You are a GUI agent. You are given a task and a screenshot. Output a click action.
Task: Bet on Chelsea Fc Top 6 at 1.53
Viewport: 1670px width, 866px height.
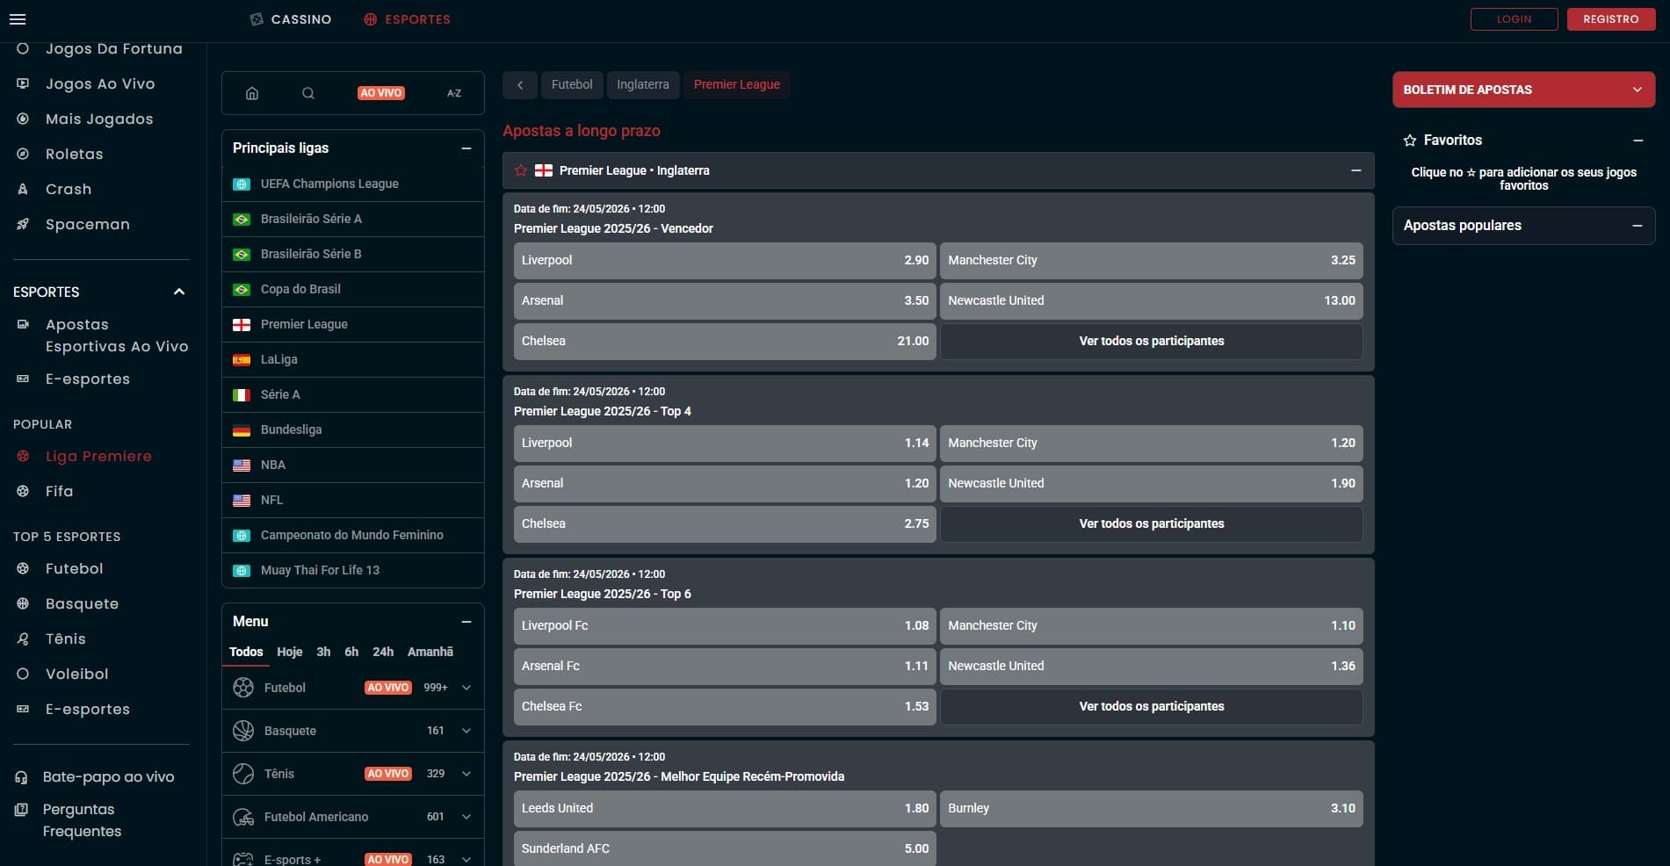click(725, 707)
